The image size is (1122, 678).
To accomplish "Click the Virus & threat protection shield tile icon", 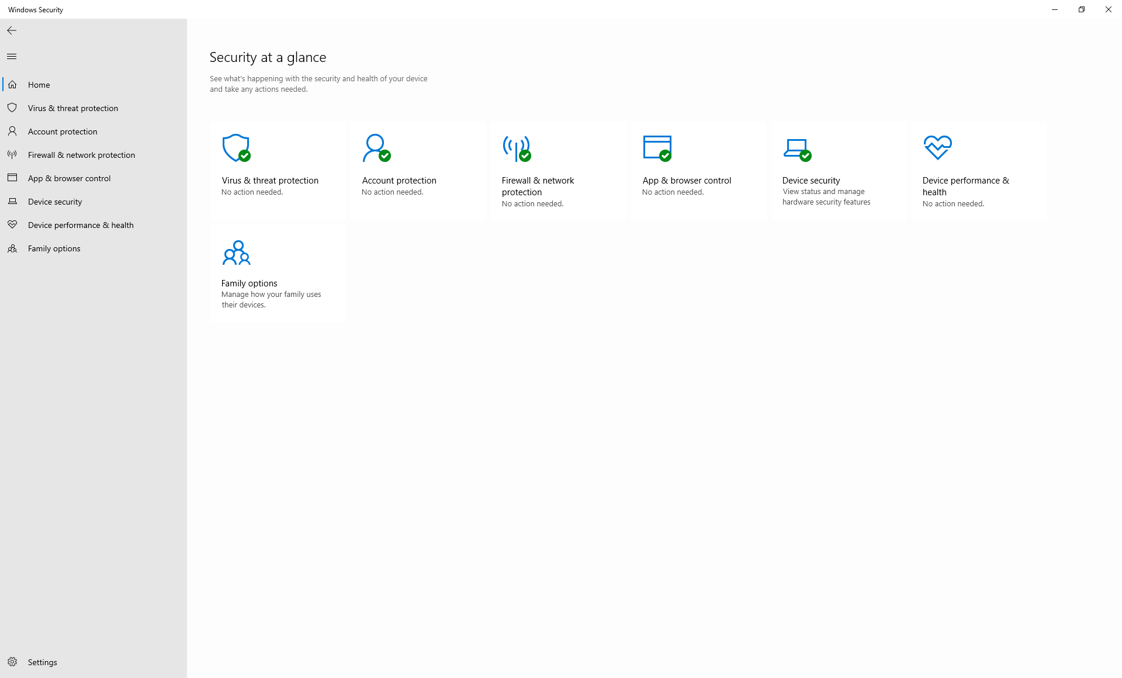I will pos(236,148).
